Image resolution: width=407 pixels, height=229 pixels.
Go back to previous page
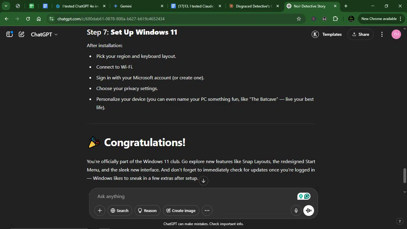[7, 19]
